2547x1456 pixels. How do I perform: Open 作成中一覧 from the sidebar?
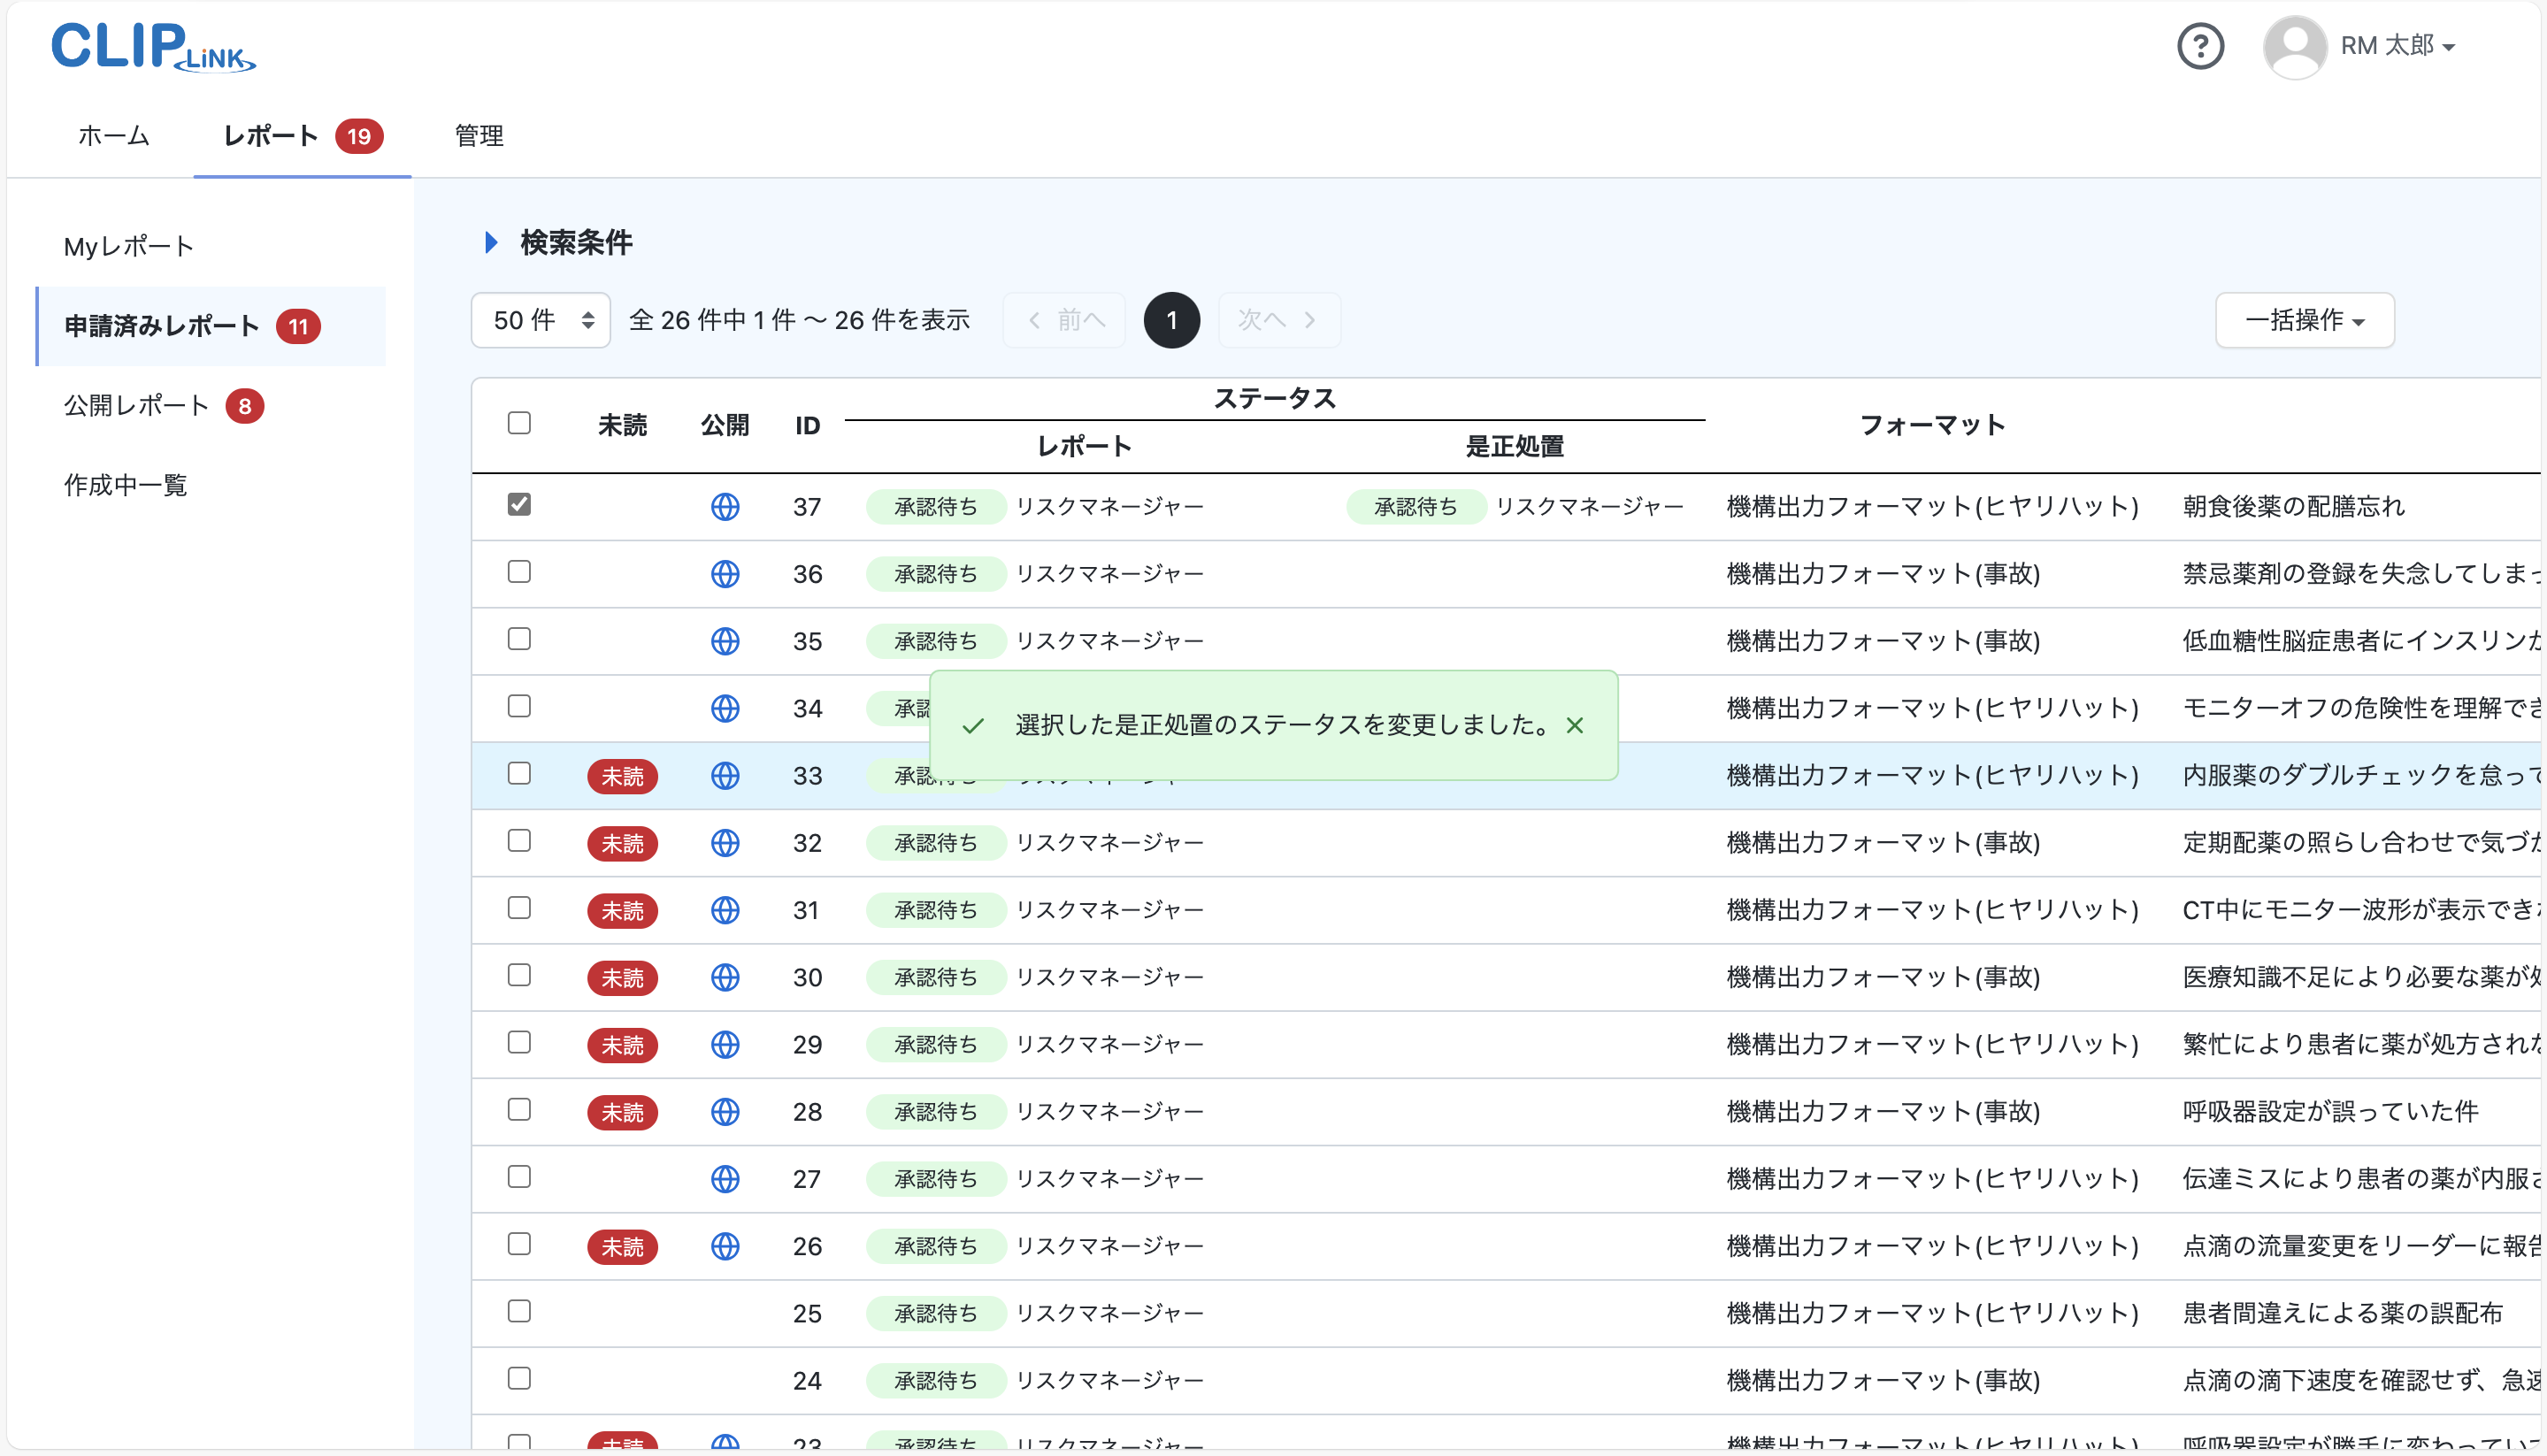point(124,485)
